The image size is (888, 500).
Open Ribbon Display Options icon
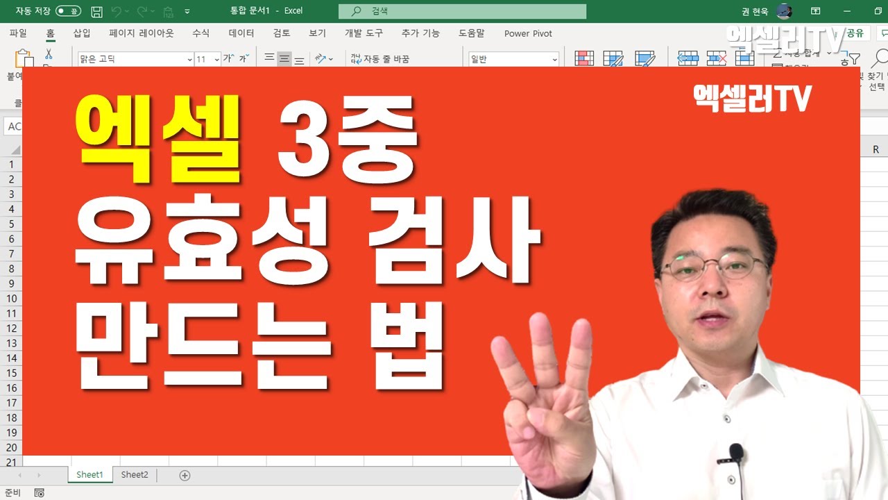pos(817,11)
